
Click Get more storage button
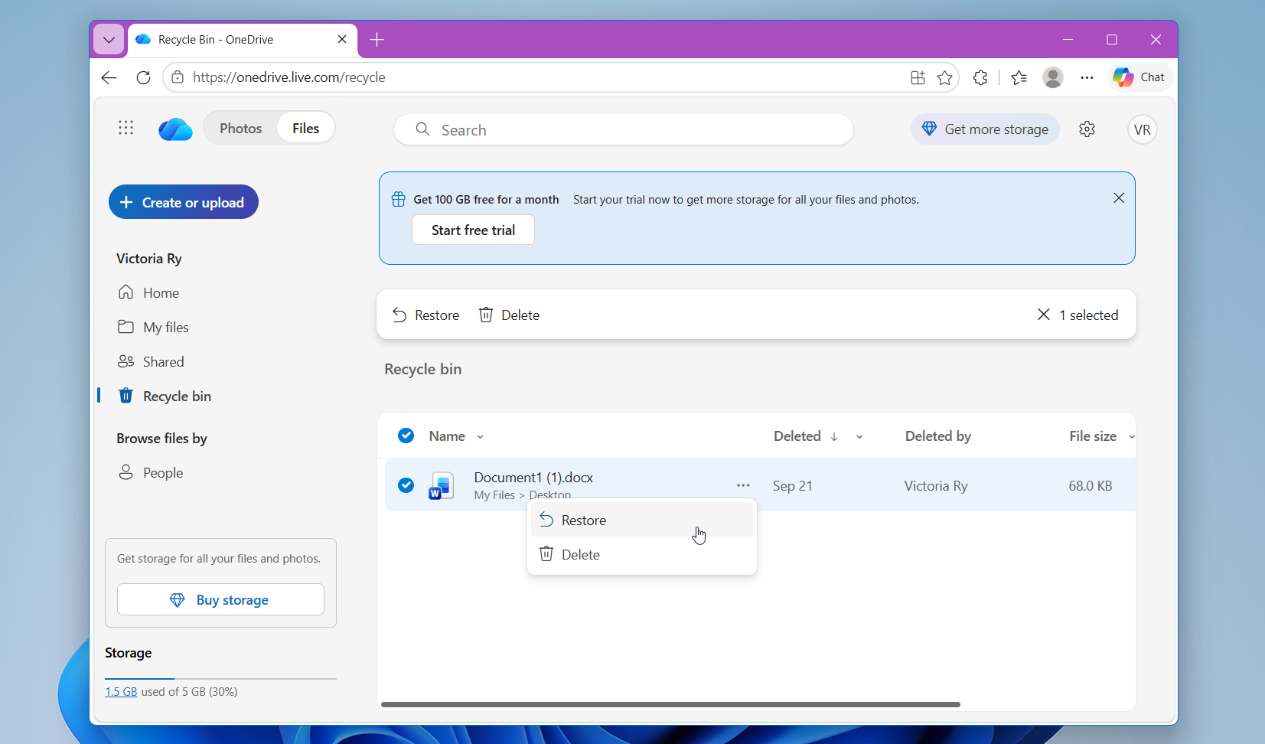[985, 129]
